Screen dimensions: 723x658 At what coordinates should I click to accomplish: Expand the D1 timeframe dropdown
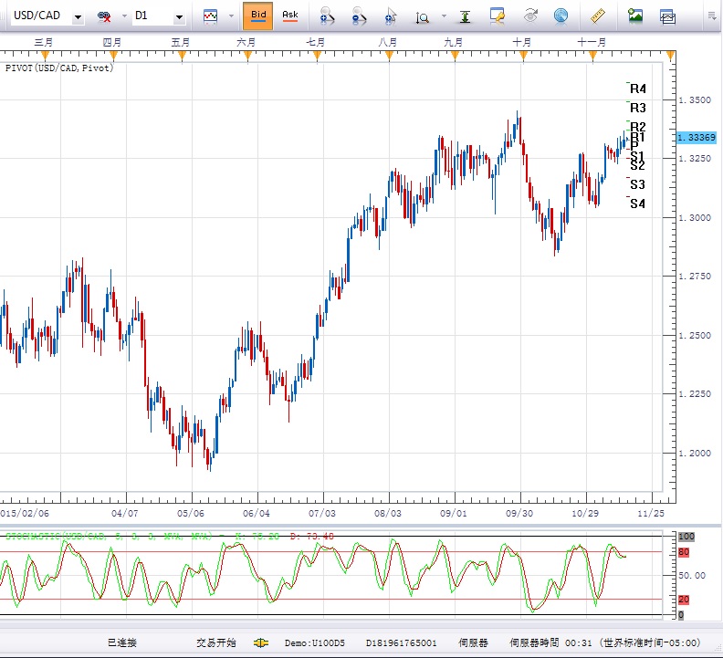coord(179,17)
